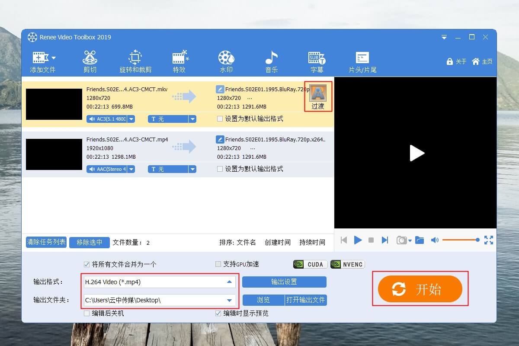Select source file name Friends.S02E...4.AC3-CMCT.mkv
Image resolution: width=519 pixels, height=346 pixels.
(x=127, y=90)
